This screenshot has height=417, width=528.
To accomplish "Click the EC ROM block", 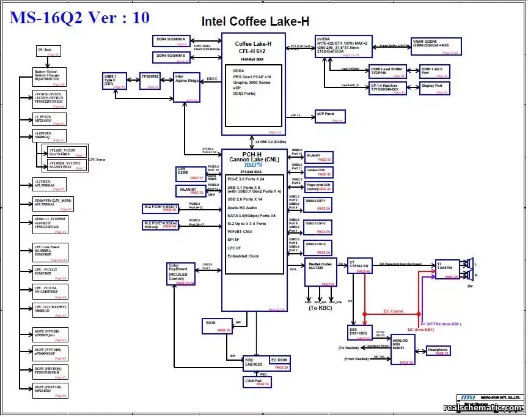I will coord(279,360).
